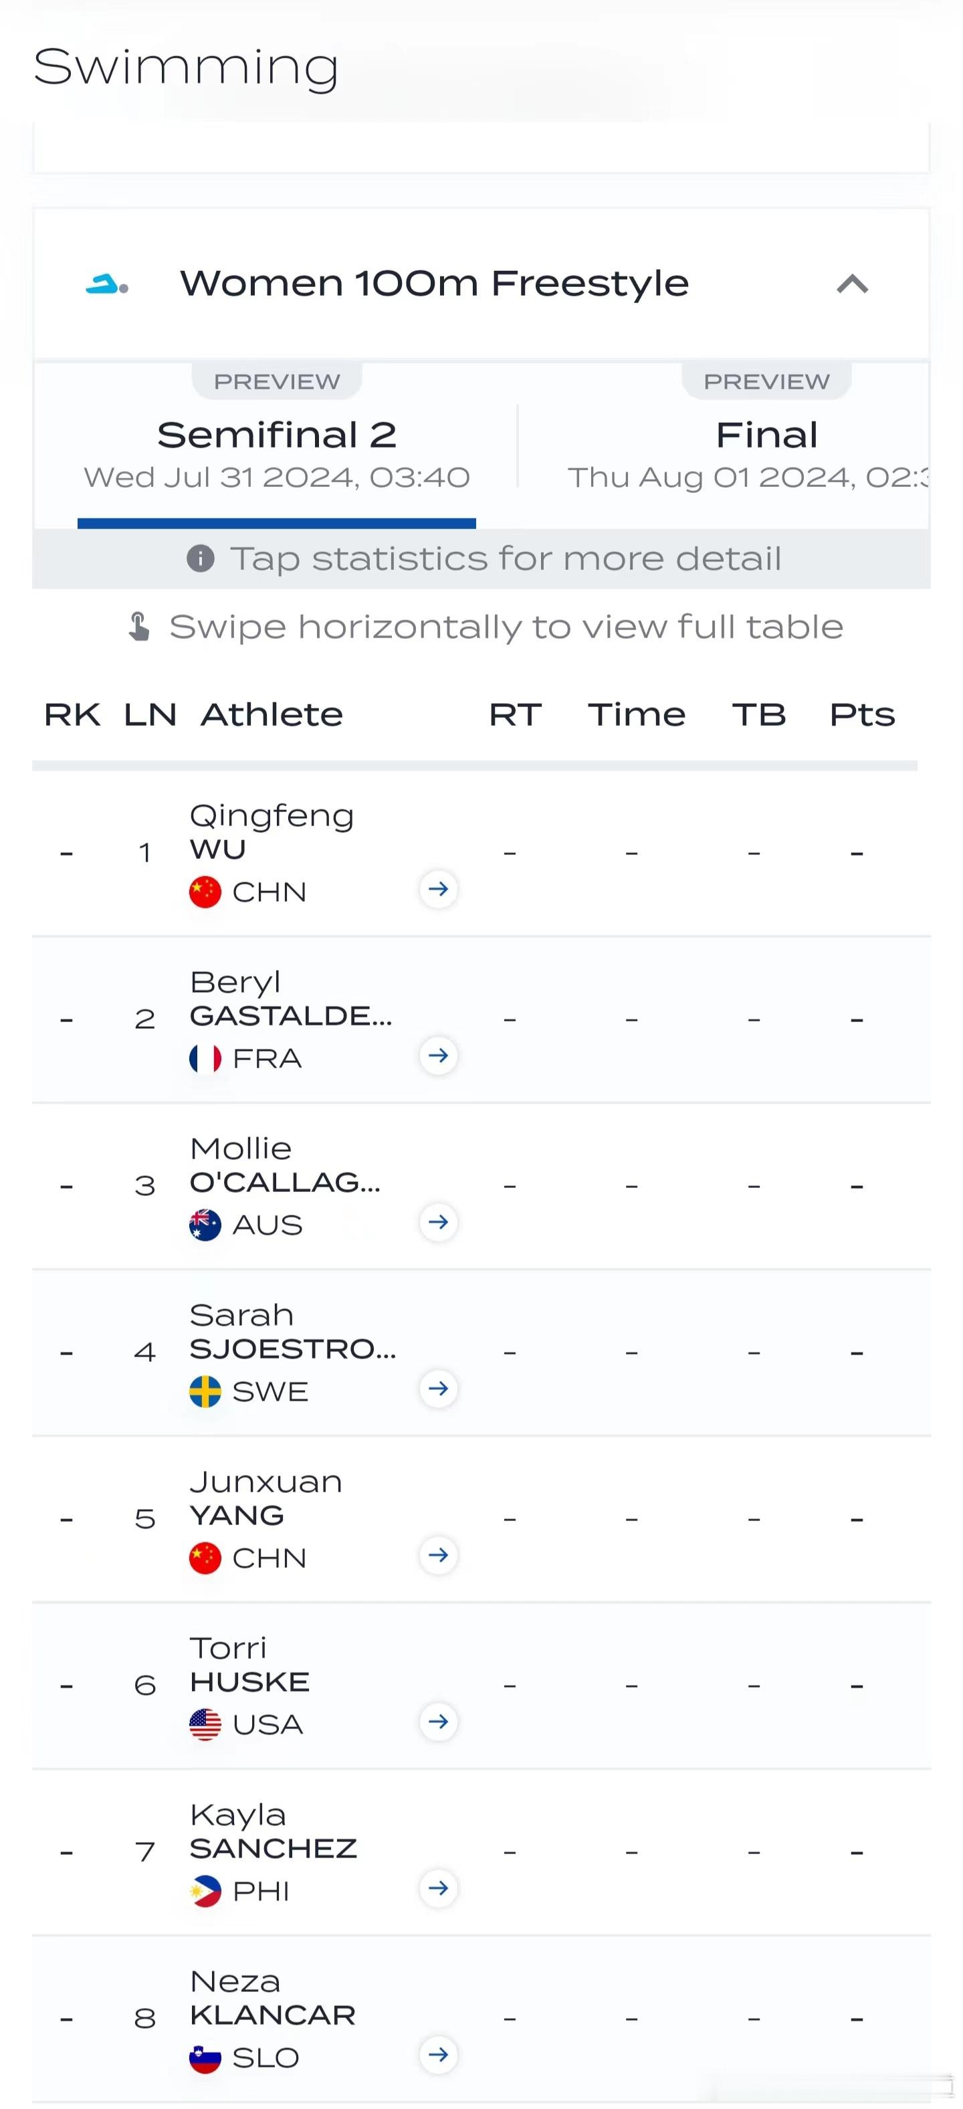The width and height of the screenshot is (963, 2109).
Task: Click the China flag for Junxuan Yang
Action: pos(205,1558)
